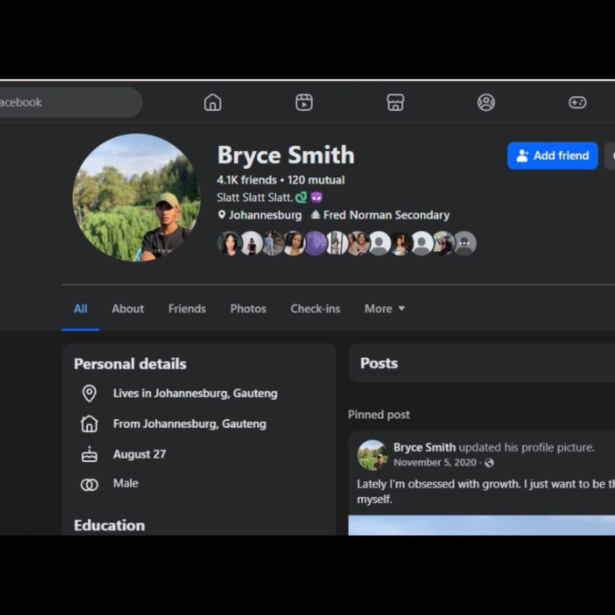Click the 'Slatt Slatt Slatt.' bio text
The height and width of the screenshot is (615, 615).
pyautogui.click(x=255, y=197)
